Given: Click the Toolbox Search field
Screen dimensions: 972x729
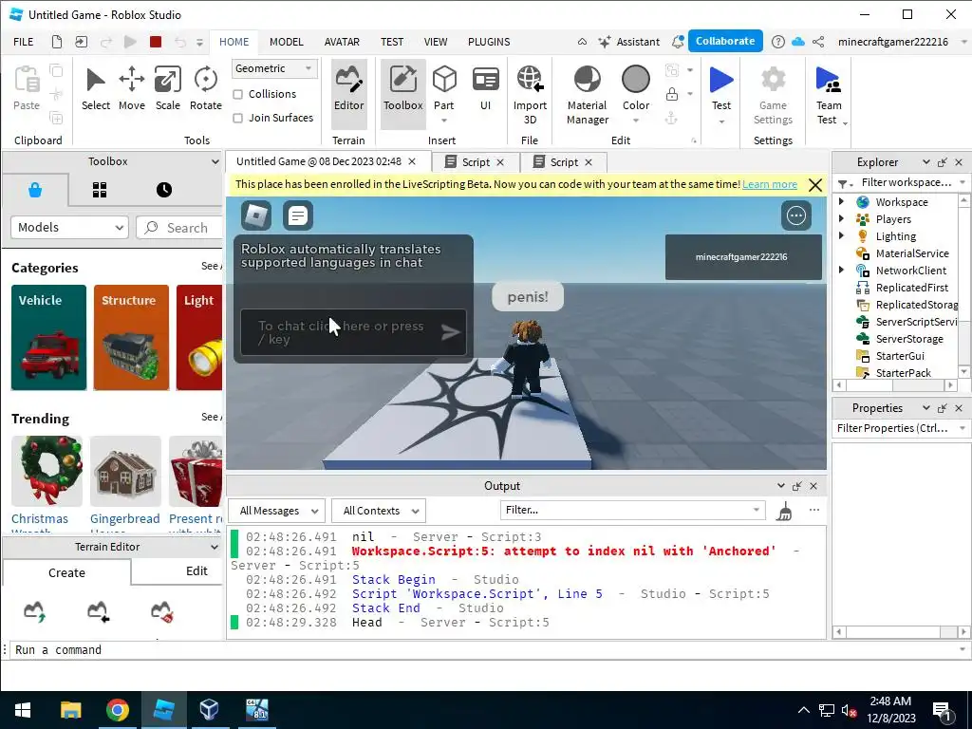Looking at the screenshot, I should [x=179, y=228].
